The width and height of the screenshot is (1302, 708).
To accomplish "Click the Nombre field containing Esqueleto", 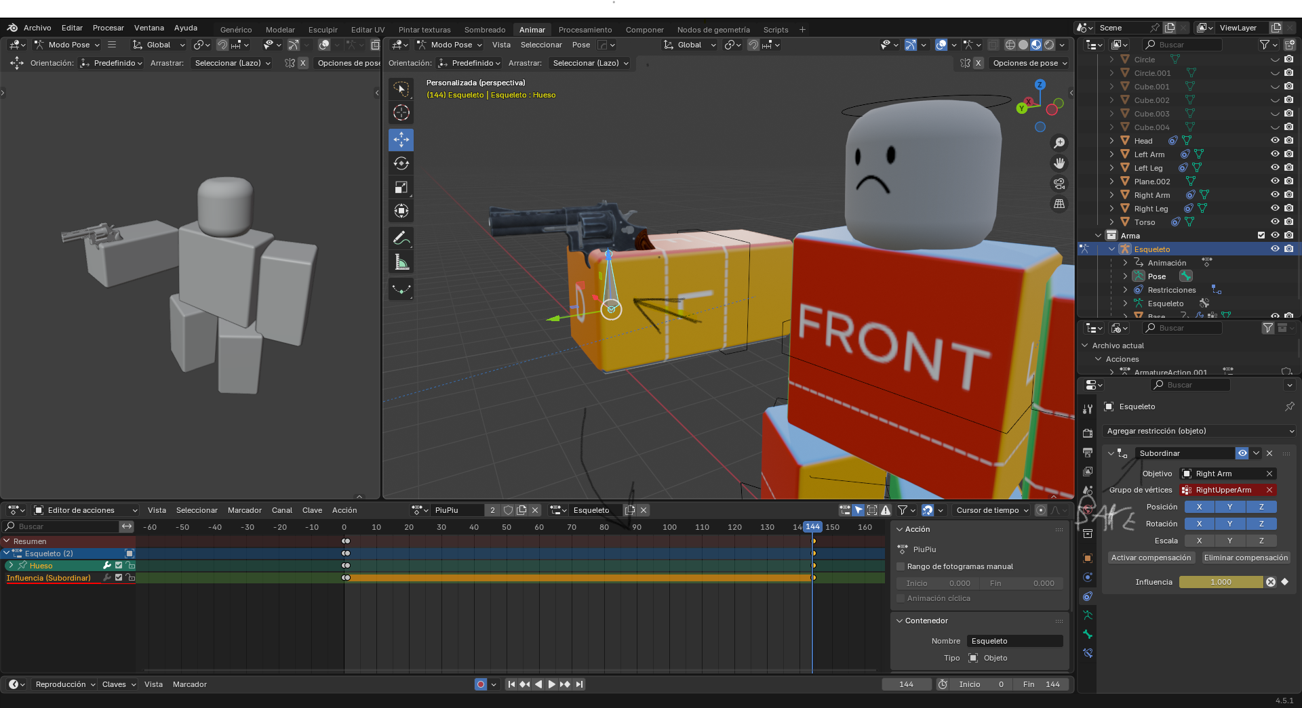I will point(1014,641).
